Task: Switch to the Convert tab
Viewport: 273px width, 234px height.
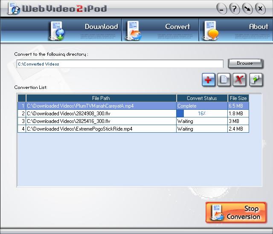Action: (x=160, y=30)
